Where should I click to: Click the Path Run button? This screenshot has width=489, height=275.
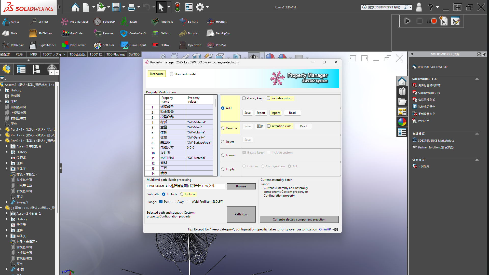point(241,214)
